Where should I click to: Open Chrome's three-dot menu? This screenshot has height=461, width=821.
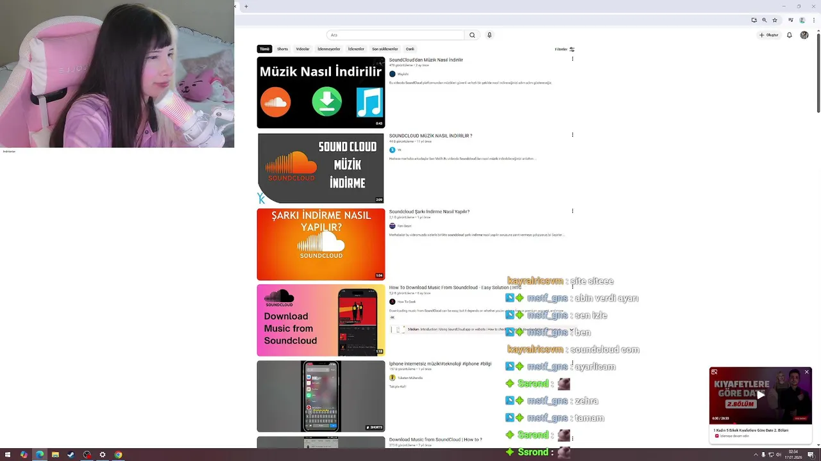pyautogui.click(x=813, y=20)
